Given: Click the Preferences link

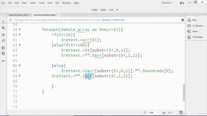Looking at the screenshot, I should [118, 20].
